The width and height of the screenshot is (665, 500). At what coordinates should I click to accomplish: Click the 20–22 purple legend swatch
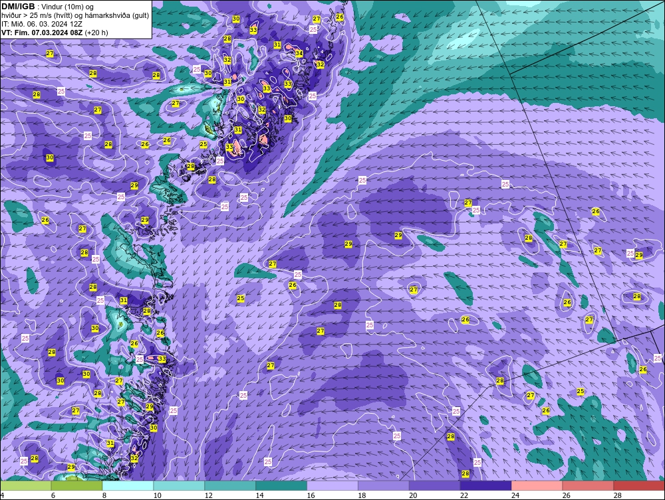click(x=435, y=485)
